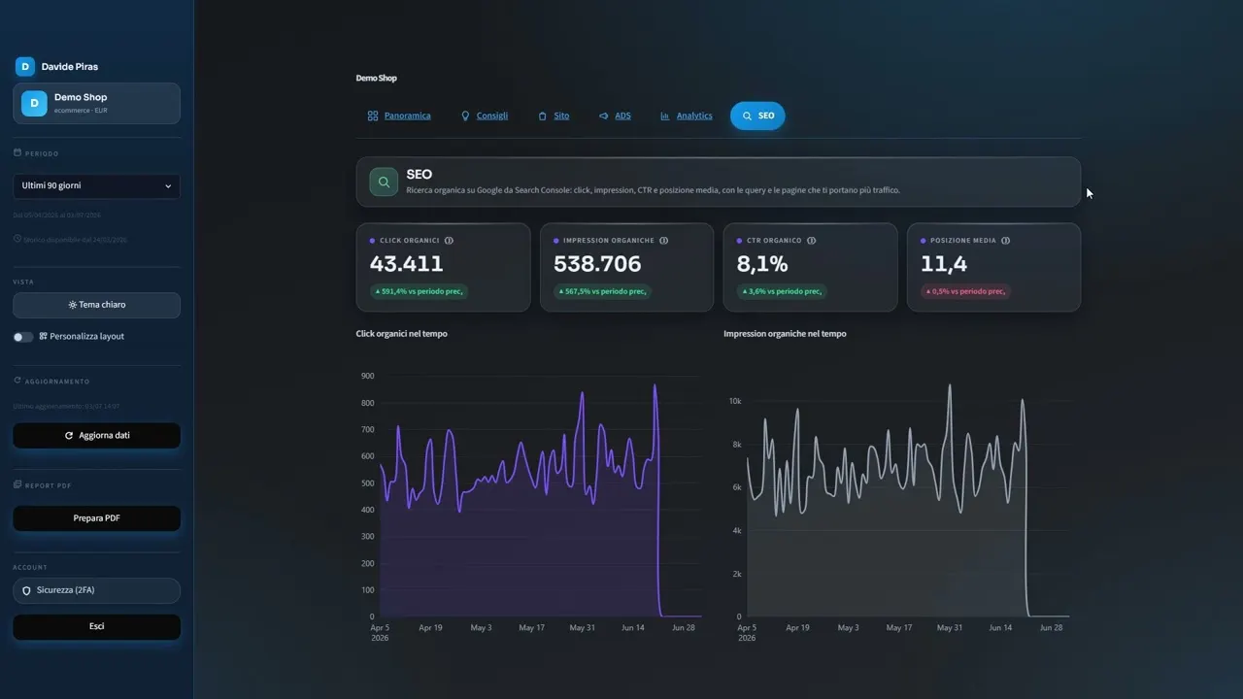Click the Impression organiche 538.706 card
The image size is (1243, 699).
626,267
